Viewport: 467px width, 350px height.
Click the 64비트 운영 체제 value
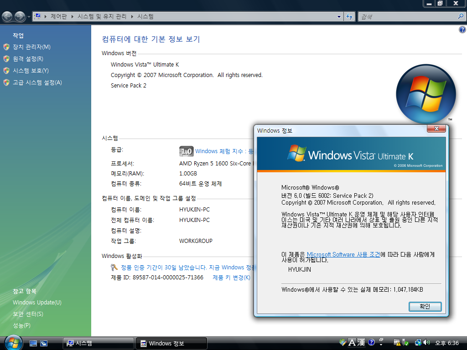pyautogui.click(x=201, y=184)
